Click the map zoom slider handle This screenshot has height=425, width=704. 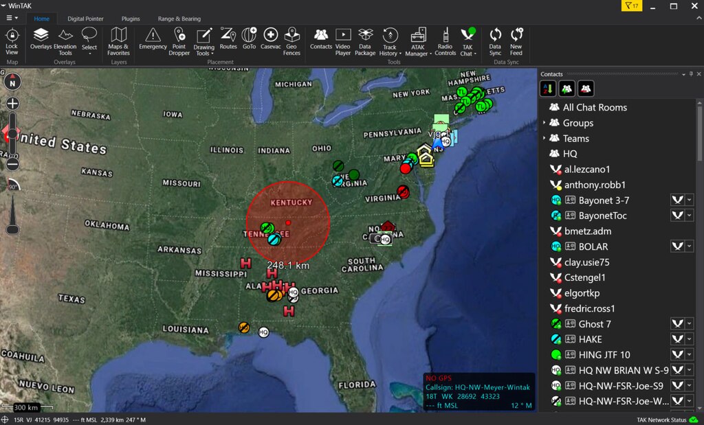click(12, 134)
